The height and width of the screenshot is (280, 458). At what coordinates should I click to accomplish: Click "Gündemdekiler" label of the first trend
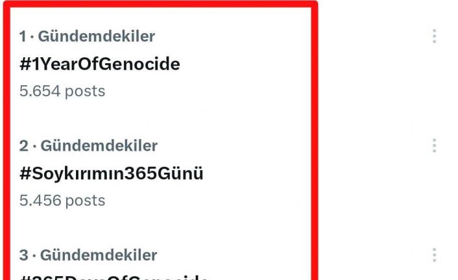pyautogui.click(x=97, y=36)
